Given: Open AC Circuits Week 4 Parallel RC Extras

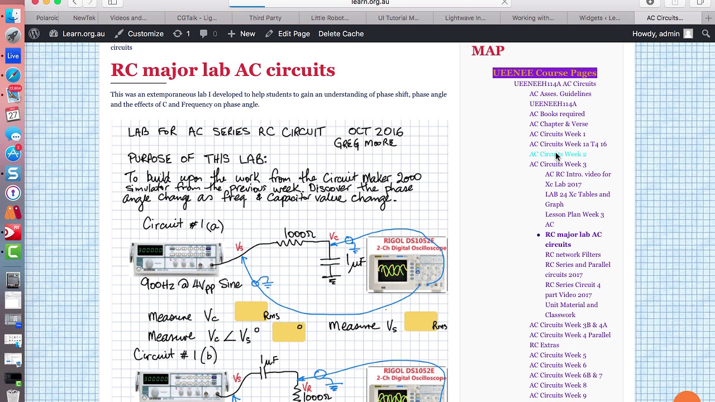Looking at the screenshot, I should pos(570,340).
